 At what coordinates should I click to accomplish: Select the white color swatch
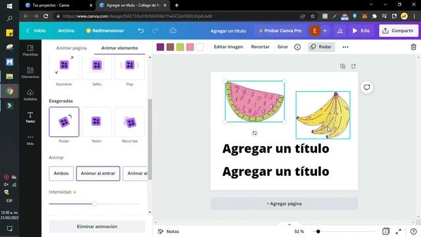(200, 47)
